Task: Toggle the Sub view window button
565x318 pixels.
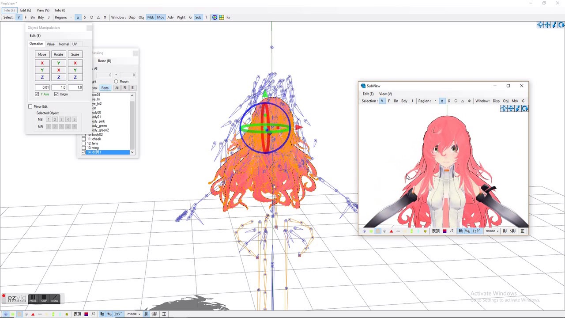Action: (198, 17)
